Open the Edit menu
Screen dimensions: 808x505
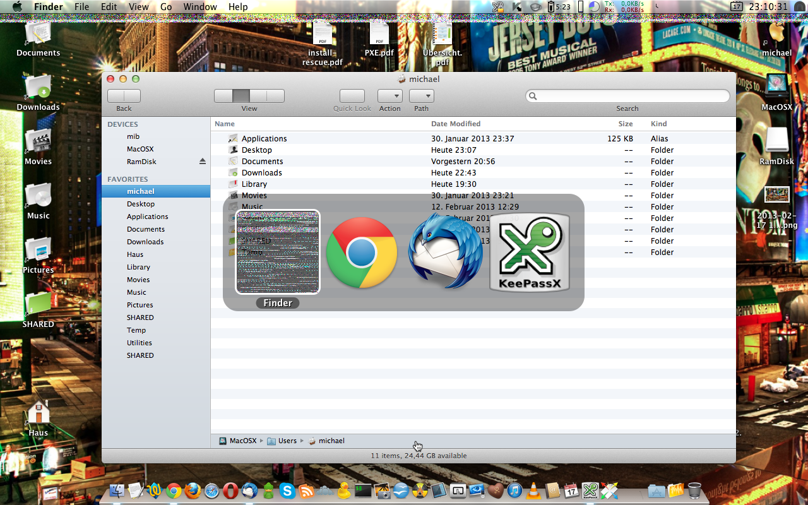[x=109, y=7]
